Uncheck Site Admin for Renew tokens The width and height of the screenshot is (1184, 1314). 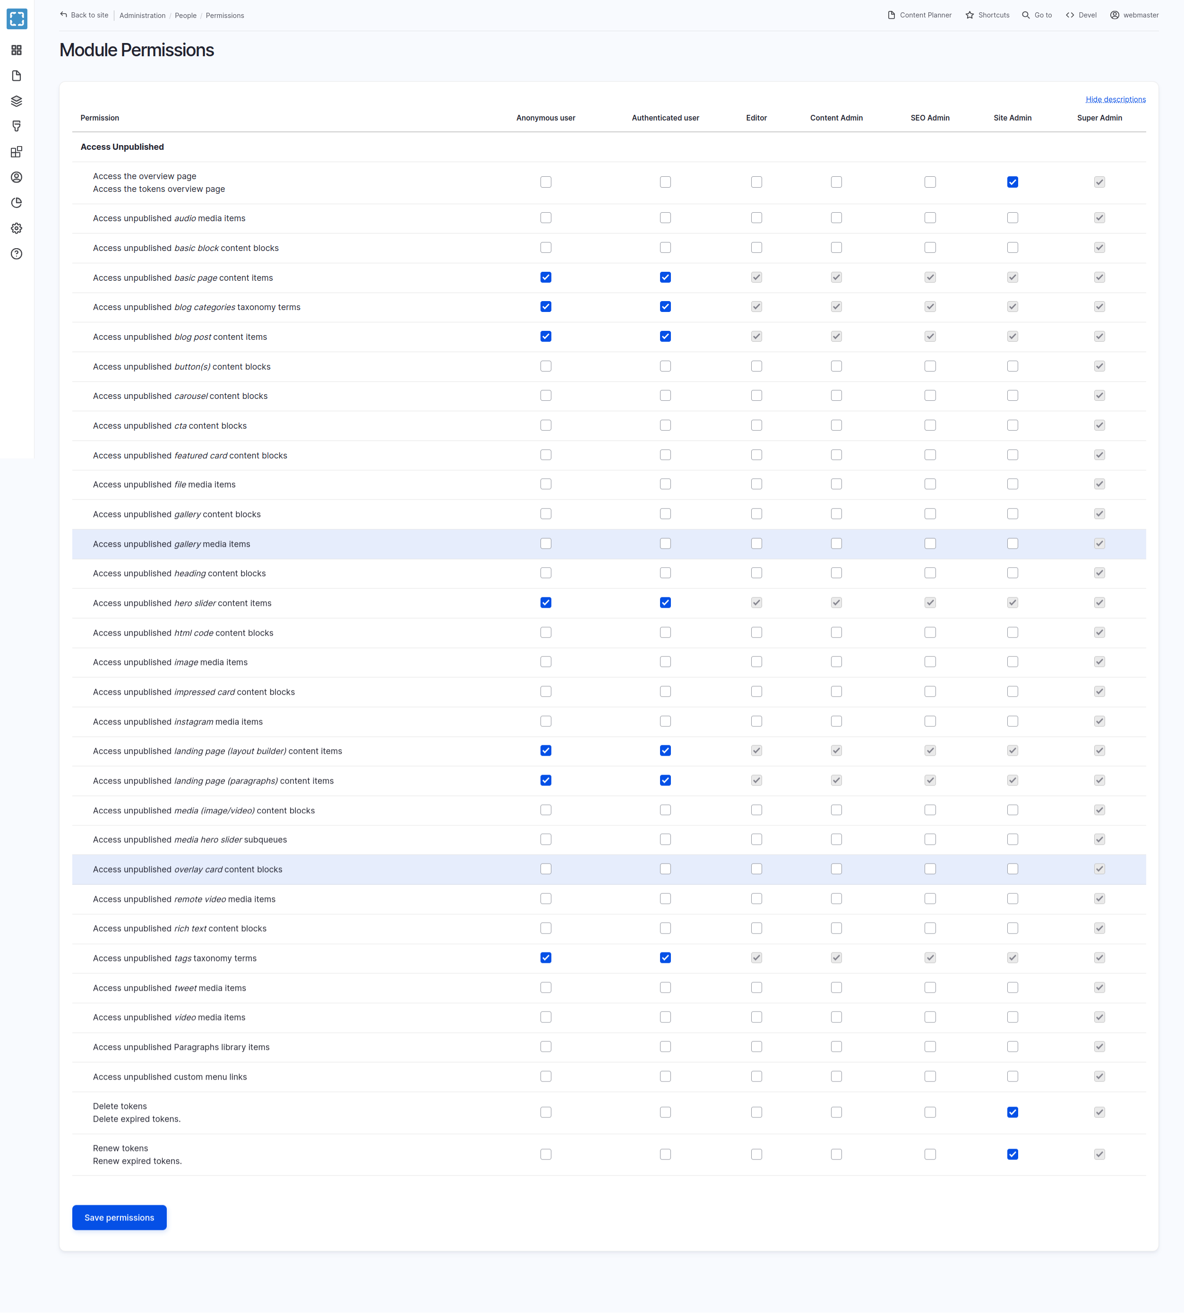1012,1154
